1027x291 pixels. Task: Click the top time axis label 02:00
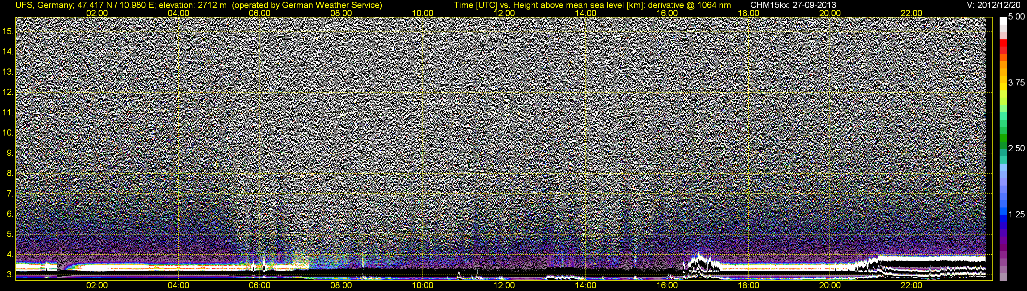[x=97, y=13]
